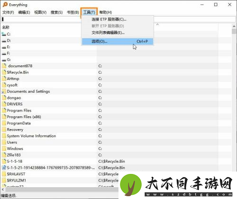Open the 编辑(E) menu

(x=24, y=12)
